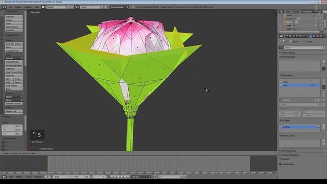Click Loop Cut and Slide

tap(14, 72)
